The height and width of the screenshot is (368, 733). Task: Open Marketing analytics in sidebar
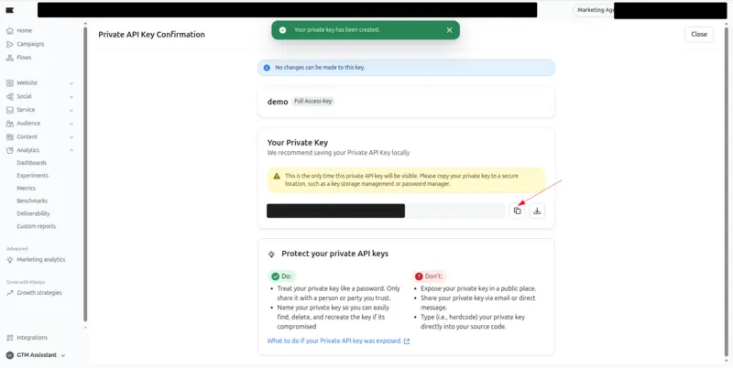(x=40, y=260)
